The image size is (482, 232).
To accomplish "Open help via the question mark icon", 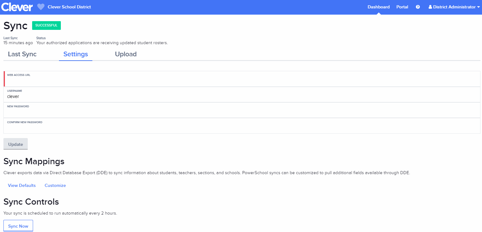I will tap(418, 7).
